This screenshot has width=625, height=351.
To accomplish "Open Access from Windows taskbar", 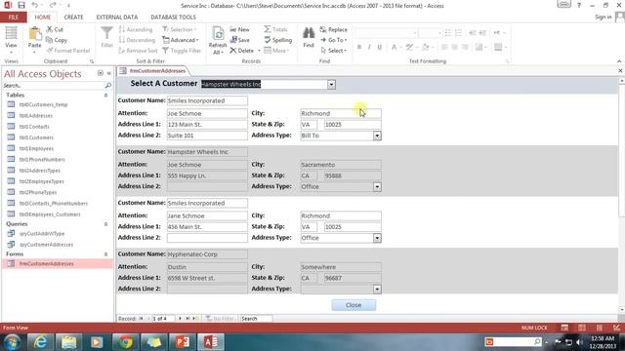I will click(x=211, y=342).
